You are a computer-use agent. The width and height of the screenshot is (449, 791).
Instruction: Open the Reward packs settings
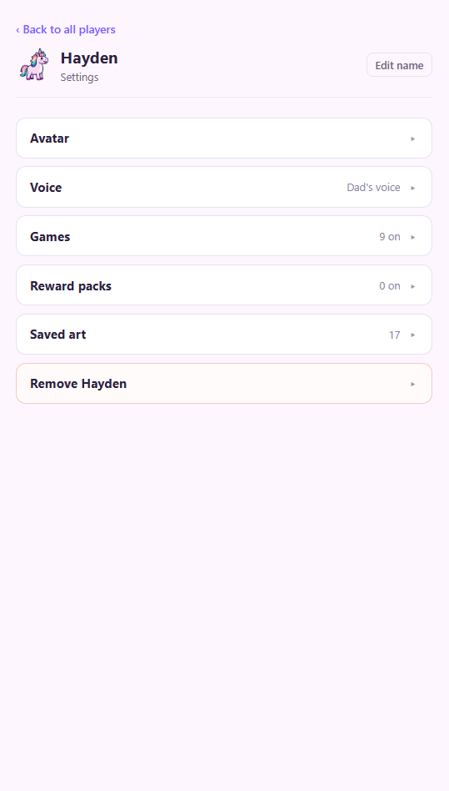pos(224,285)
